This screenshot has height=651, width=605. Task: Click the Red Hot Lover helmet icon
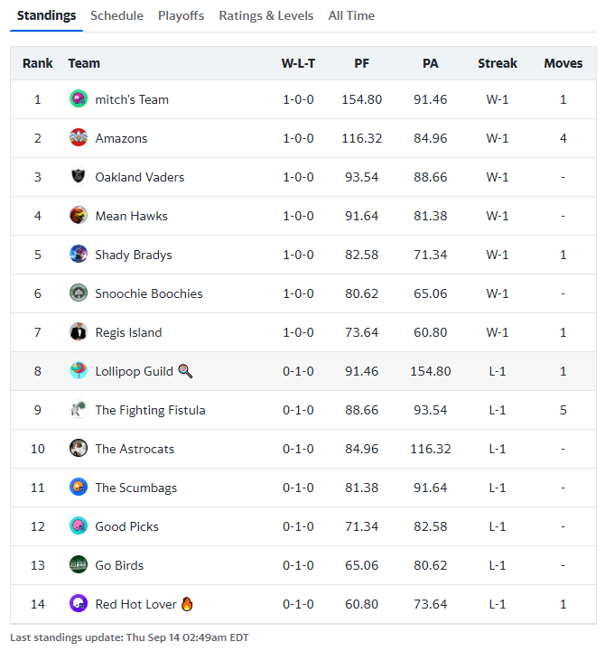point(79,604)
